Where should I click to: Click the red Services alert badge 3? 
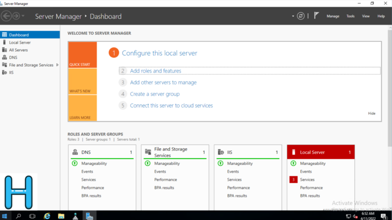(294, 180)
